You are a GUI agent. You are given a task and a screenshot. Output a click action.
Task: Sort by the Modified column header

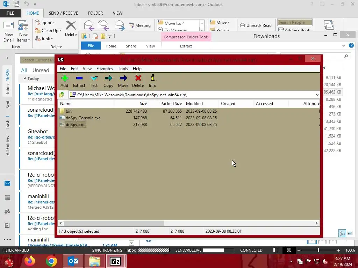tap(201, 103)
